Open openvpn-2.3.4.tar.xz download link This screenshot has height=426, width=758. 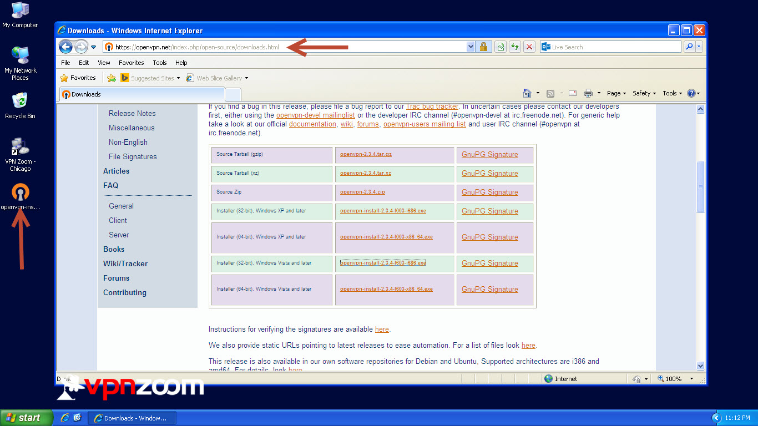(x=366, y=173)
